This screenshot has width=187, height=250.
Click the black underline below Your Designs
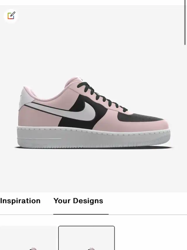coord(81,214)
